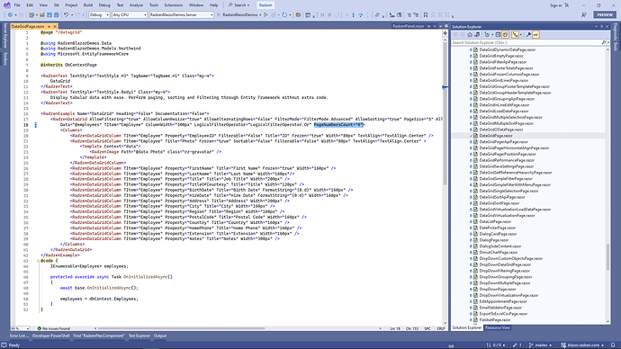621x349 pixels.
Task: Click Pending Changes Filter icon in Solution Explorer
Action: 487,35
